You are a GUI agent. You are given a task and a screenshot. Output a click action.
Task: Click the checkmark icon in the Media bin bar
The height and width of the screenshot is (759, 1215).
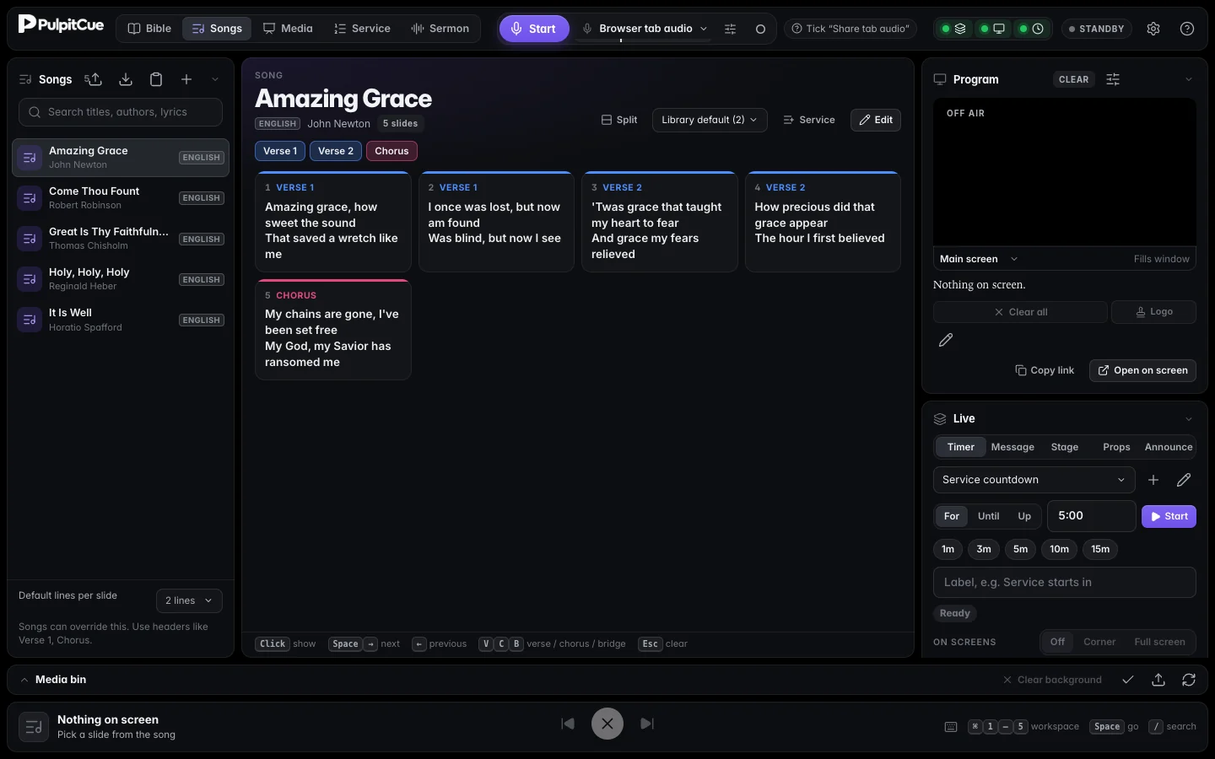[1128, 680]
